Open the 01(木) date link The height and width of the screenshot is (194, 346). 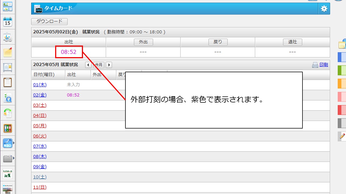point(40,85)
